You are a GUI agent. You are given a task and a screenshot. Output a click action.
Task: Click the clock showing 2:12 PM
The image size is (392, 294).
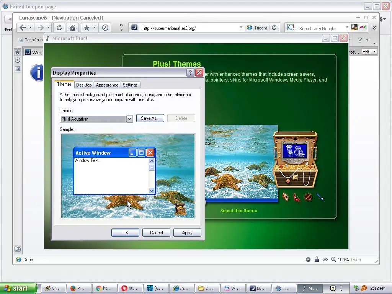click(x=377, y=288)
